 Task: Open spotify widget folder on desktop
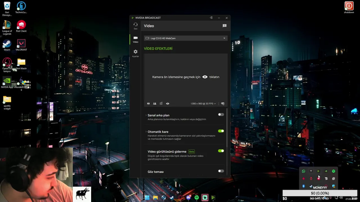7,103
